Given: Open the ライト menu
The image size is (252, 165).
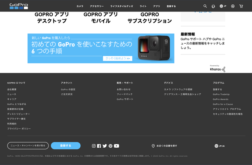Looking at the screenshot, I should point(143,6).
